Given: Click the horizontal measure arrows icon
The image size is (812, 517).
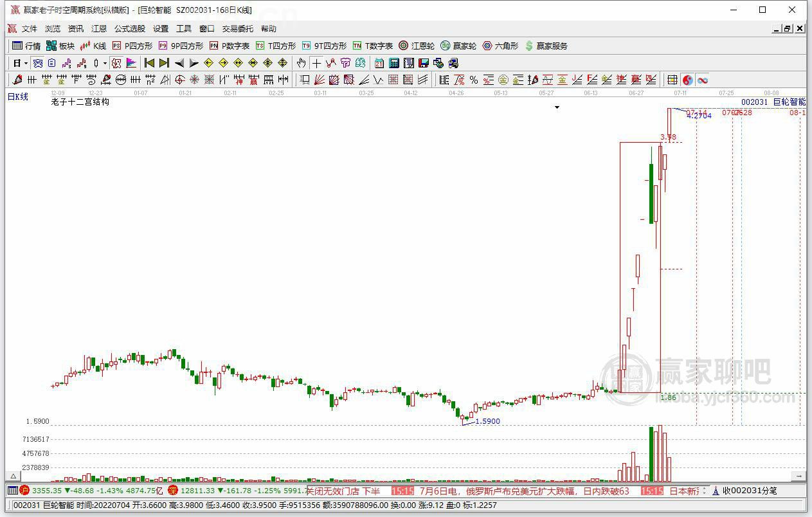Looking at the screenshot, I should click(x=283, y=80).
